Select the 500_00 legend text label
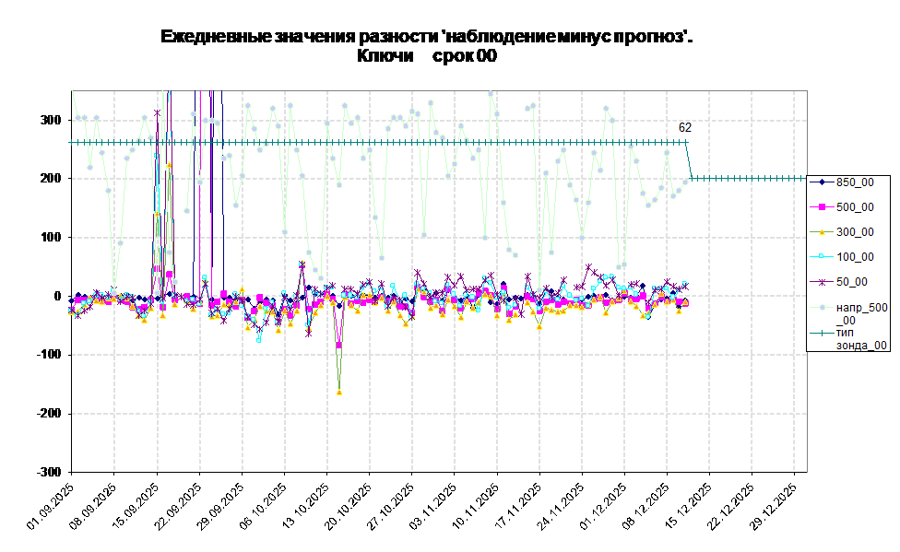Viewport: 900px width, 552px height. pos(855,207)
